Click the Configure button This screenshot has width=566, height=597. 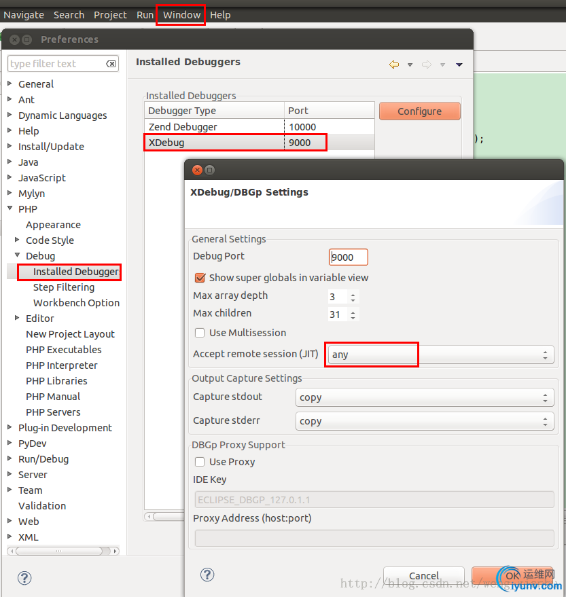click(x=420, y=111)
